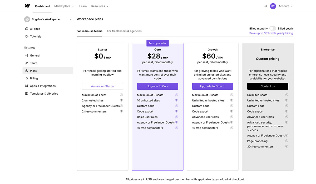Switch billing to yearly with the toggle
This screenshot has width=316, height=184.
click(x=273, y=28)
